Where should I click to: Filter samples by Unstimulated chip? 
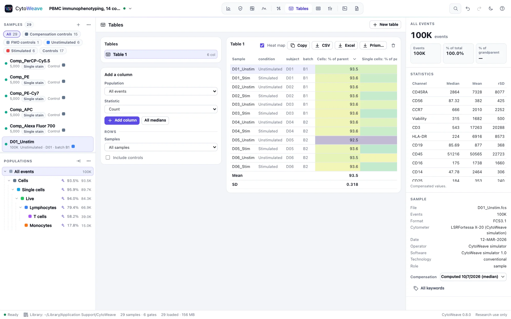[63, 42]
